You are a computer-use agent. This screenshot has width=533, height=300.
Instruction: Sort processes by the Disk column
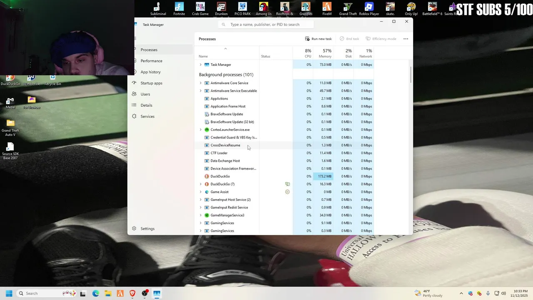point(344,53)
